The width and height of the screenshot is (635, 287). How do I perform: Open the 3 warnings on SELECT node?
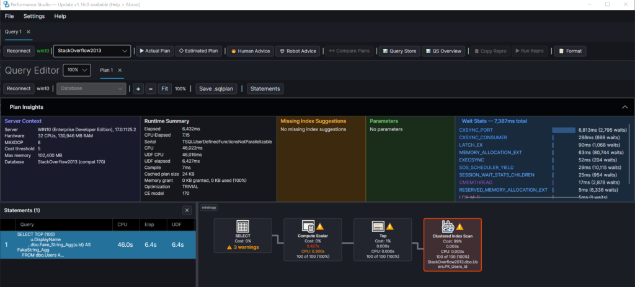pos(242,247)
